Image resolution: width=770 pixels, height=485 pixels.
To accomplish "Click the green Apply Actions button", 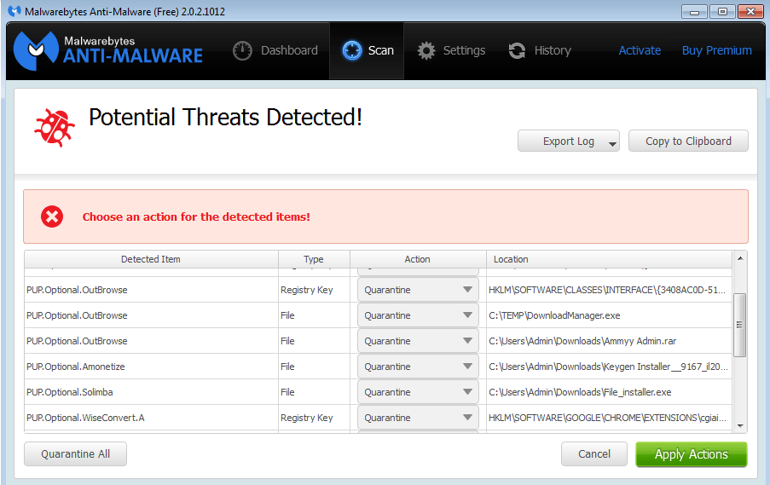I will [691, 454].
